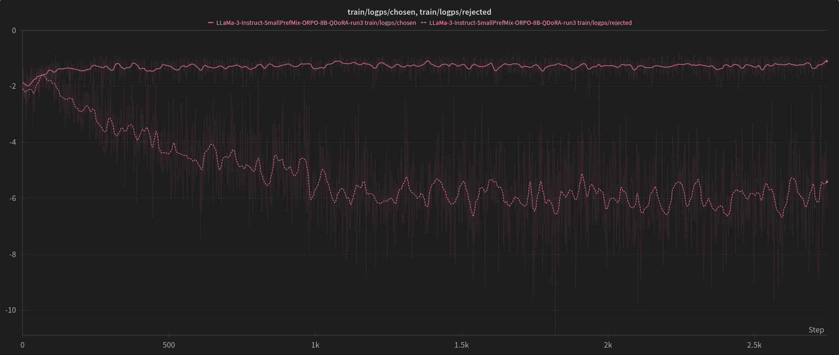
Task: Click the solid line swatch in legend
Action: (x=211, y=23)
